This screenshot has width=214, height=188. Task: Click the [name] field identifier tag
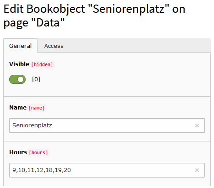point(37,108)
